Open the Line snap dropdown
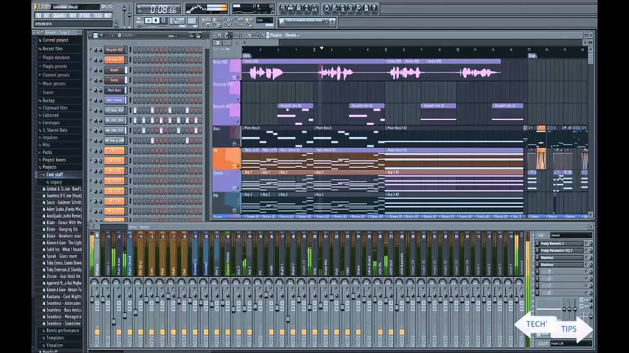629x353 pixels. [x=264, y=20]
